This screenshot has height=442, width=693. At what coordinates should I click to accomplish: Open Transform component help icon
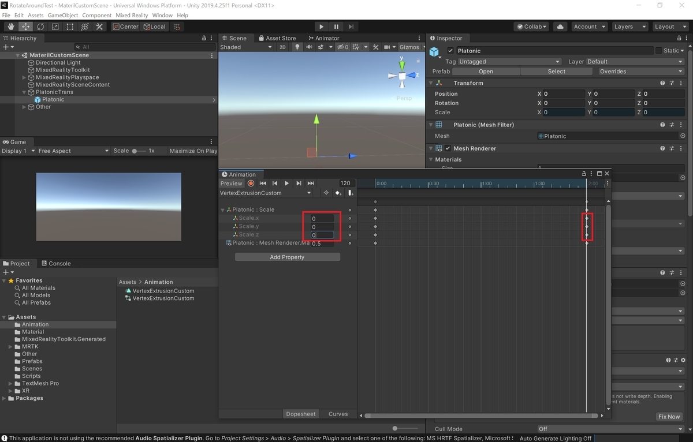pyautogui.click(x=663, y=83)
